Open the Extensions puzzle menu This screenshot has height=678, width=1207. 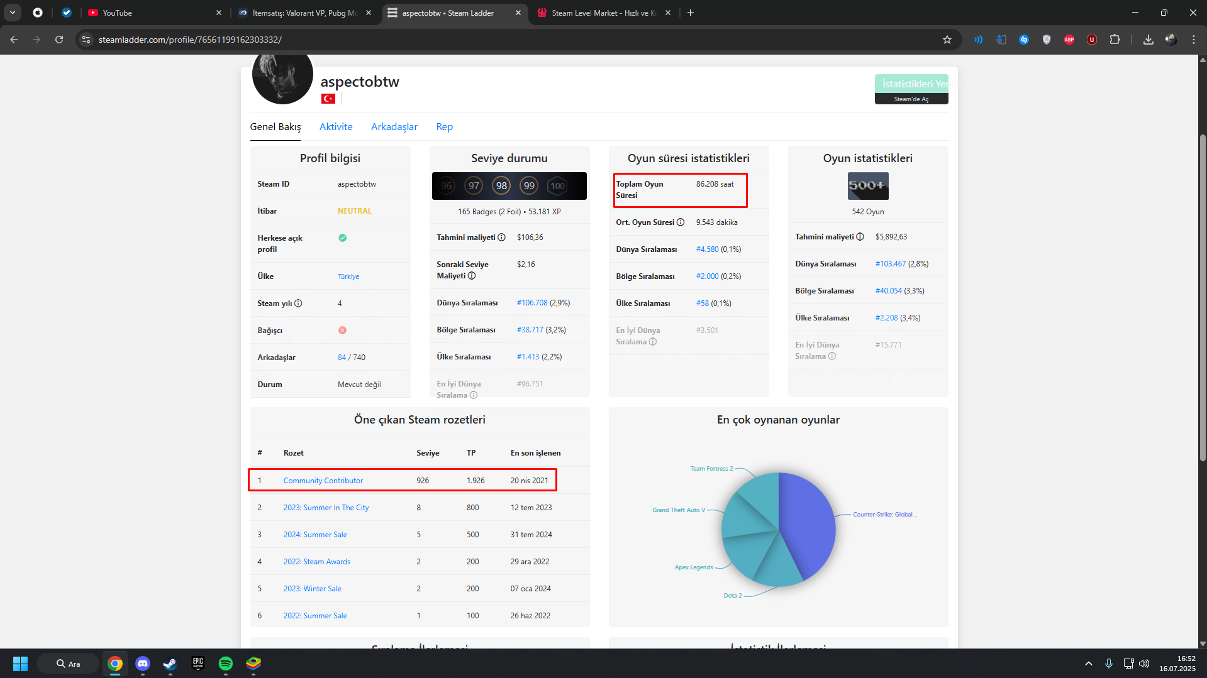point(1115,40)
